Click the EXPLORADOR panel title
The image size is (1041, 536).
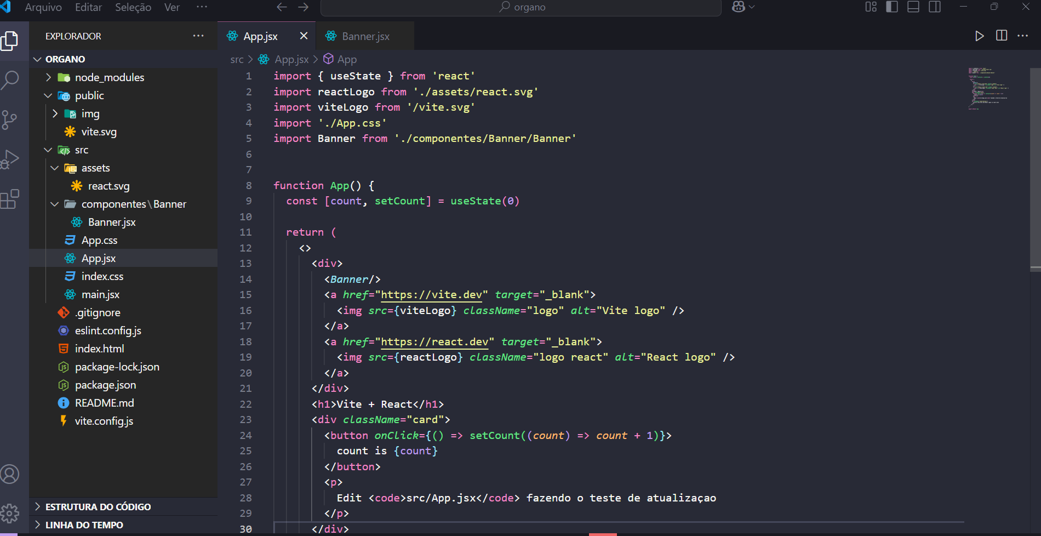[73, 36]
